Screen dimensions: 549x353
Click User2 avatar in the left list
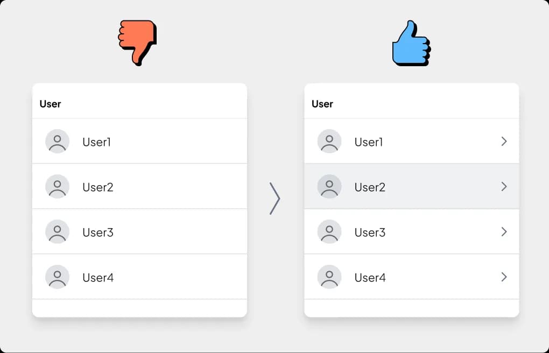[x=58, y=186]
